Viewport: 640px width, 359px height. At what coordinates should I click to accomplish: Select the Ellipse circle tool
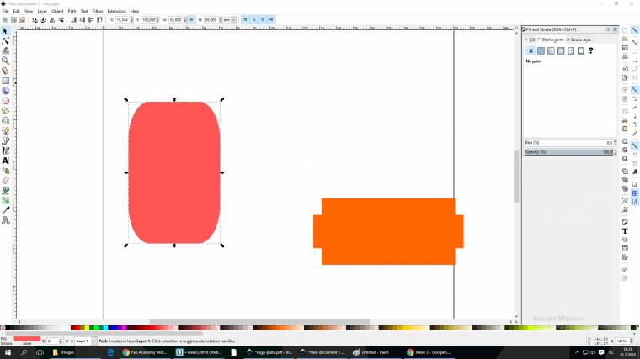pos(5,101)
